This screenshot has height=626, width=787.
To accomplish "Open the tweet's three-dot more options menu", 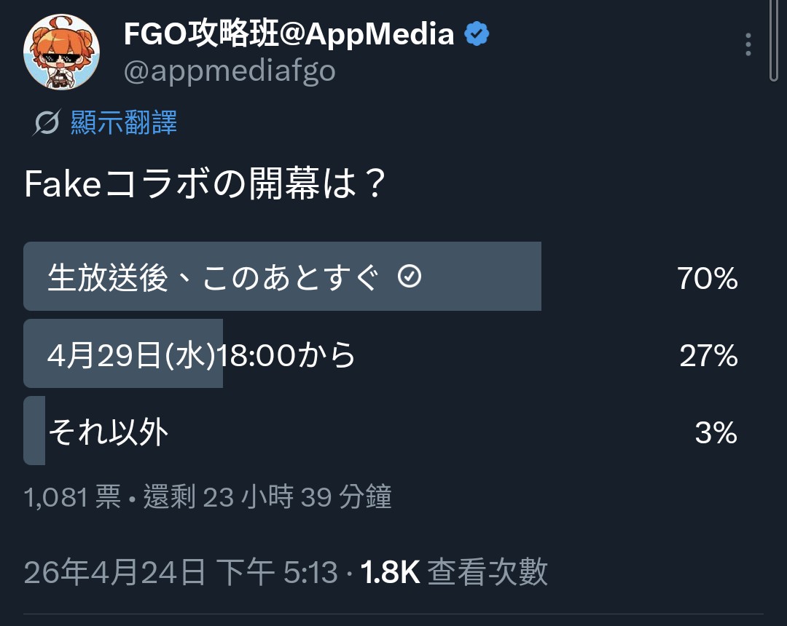I will pyautogui.click(x=748, y=44).
